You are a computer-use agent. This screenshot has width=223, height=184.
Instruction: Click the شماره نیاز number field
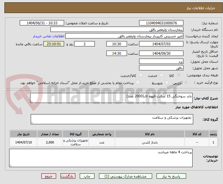coord(161,23)
